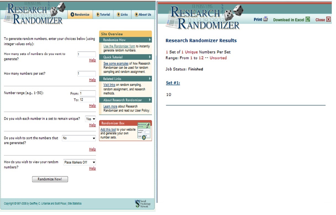Expand the Related Links sidebar header
Viewport: 336px width, 215px height.
(126, 79)
